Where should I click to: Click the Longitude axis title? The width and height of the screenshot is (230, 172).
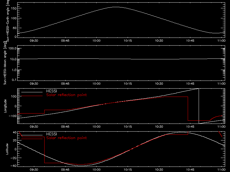coord(5,106)
